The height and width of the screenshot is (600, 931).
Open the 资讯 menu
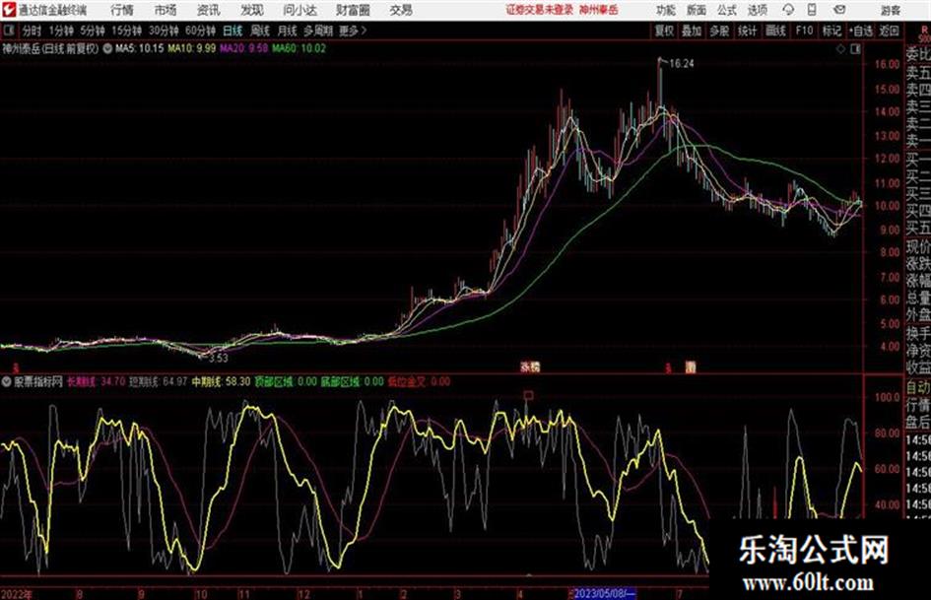208,10
